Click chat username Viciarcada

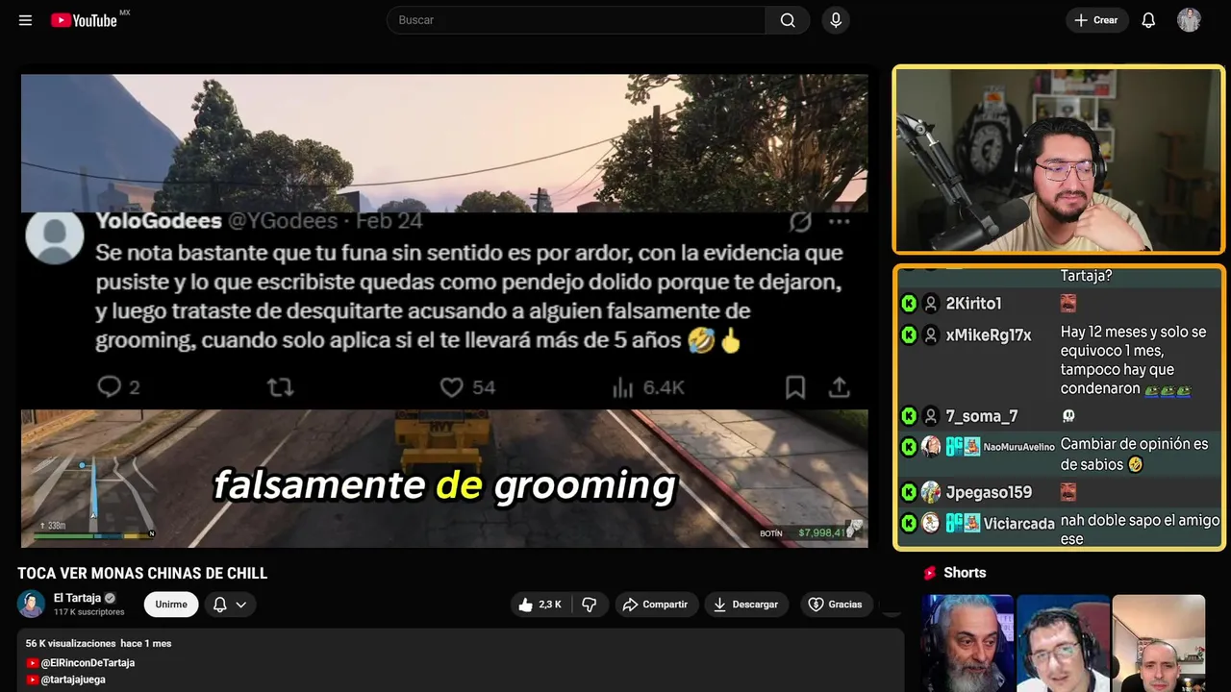click(x=1019, y=524)
